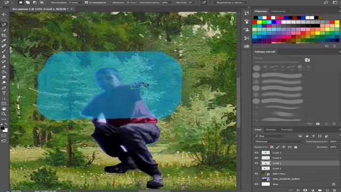Open the search magnifier in options bar

(x=326, y=2)
